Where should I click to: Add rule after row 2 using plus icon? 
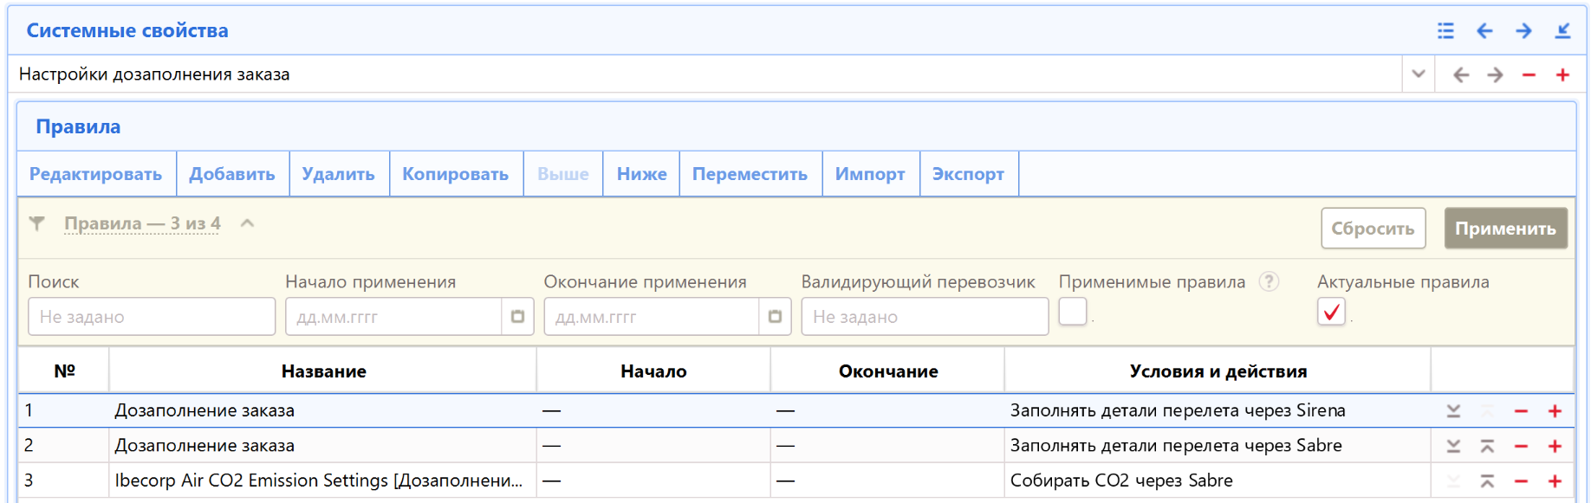coord(1555,446)
